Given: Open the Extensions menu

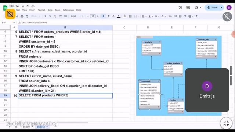Looking at the screenshot, I should [68, 10].
